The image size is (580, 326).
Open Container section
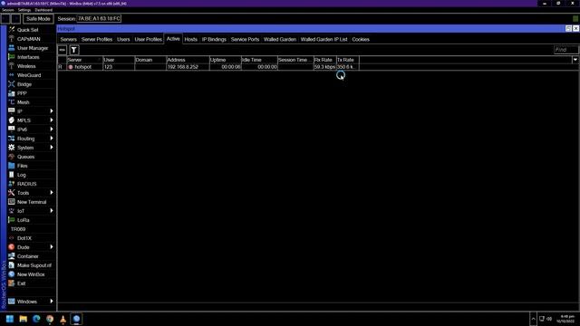[28, 256]
